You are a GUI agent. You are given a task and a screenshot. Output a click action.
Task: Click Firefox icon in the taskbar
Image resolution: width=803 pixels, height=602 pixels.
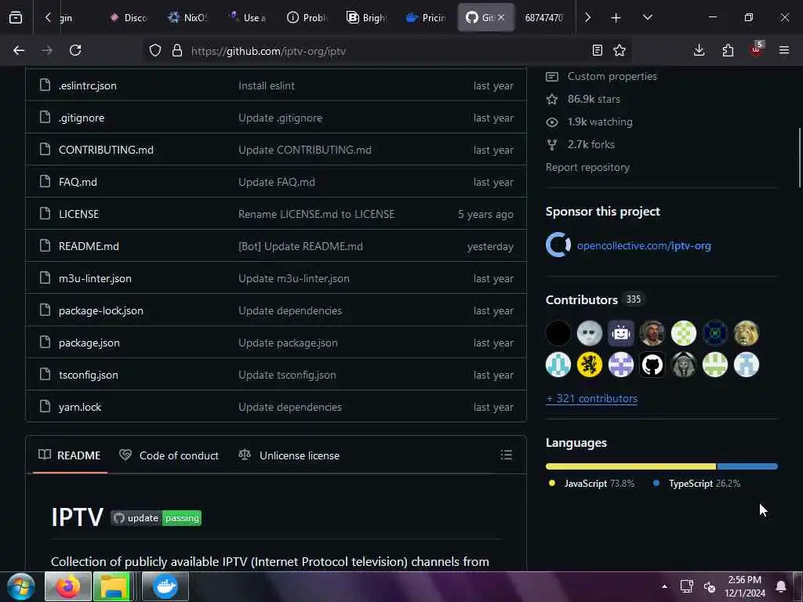click(68, 586)
